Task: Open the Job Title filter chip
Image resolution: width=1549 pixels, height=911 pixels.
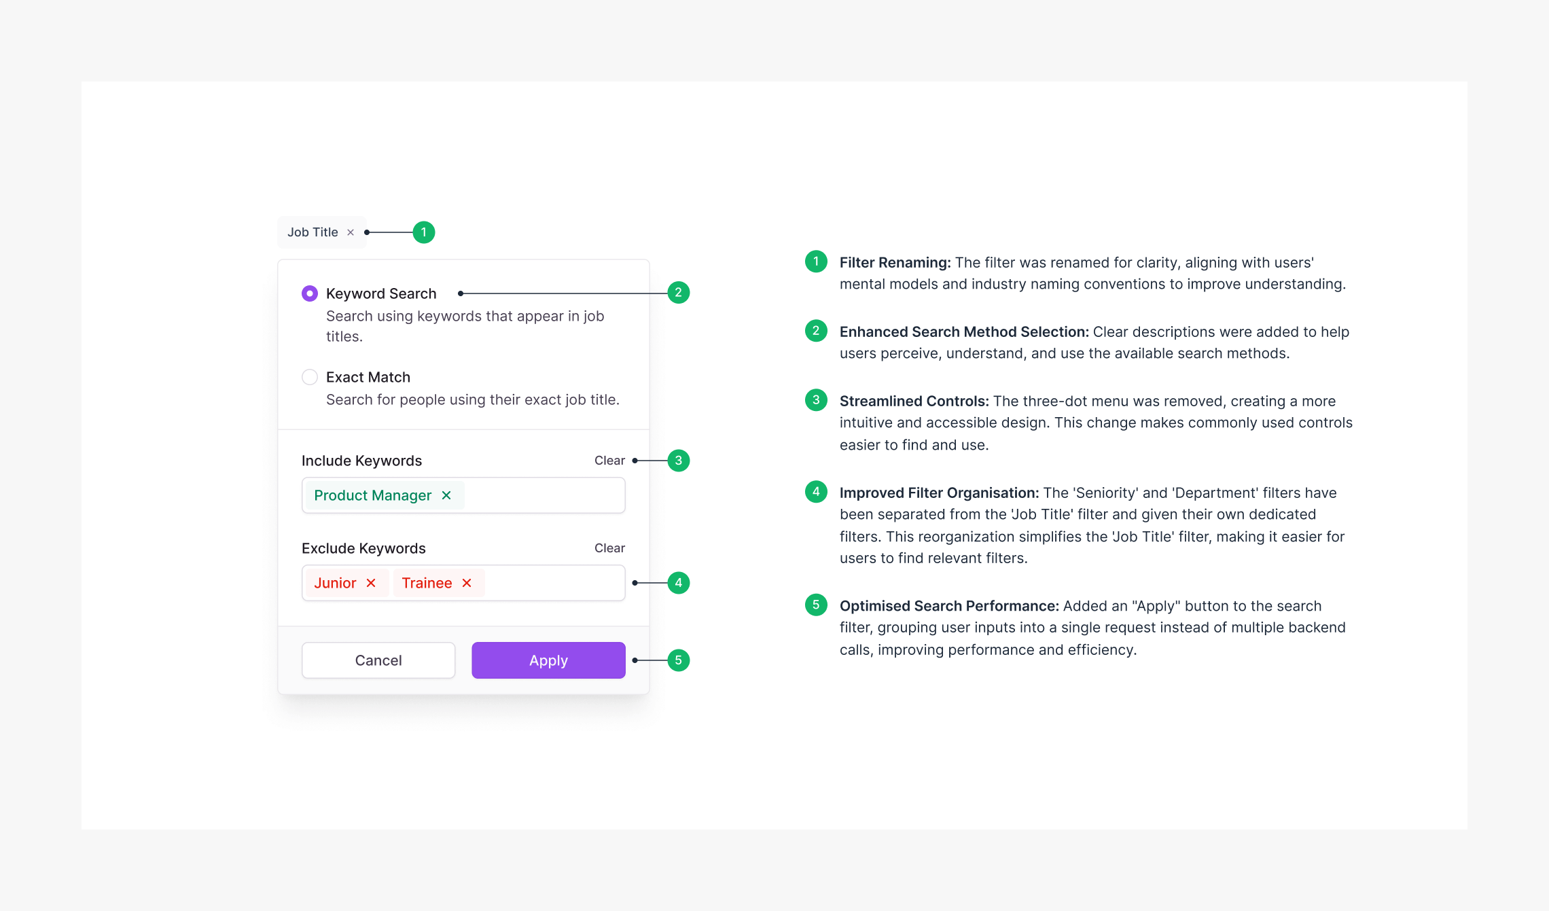Action: coord(313,232)
